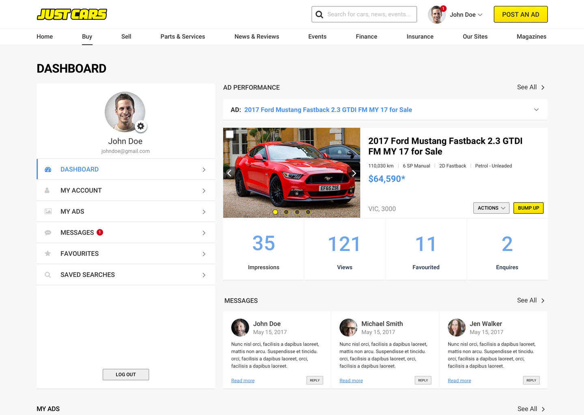The image size is (584, 415).
Task: Open John Doe message sender avatar
Action: tap(240, 327)
